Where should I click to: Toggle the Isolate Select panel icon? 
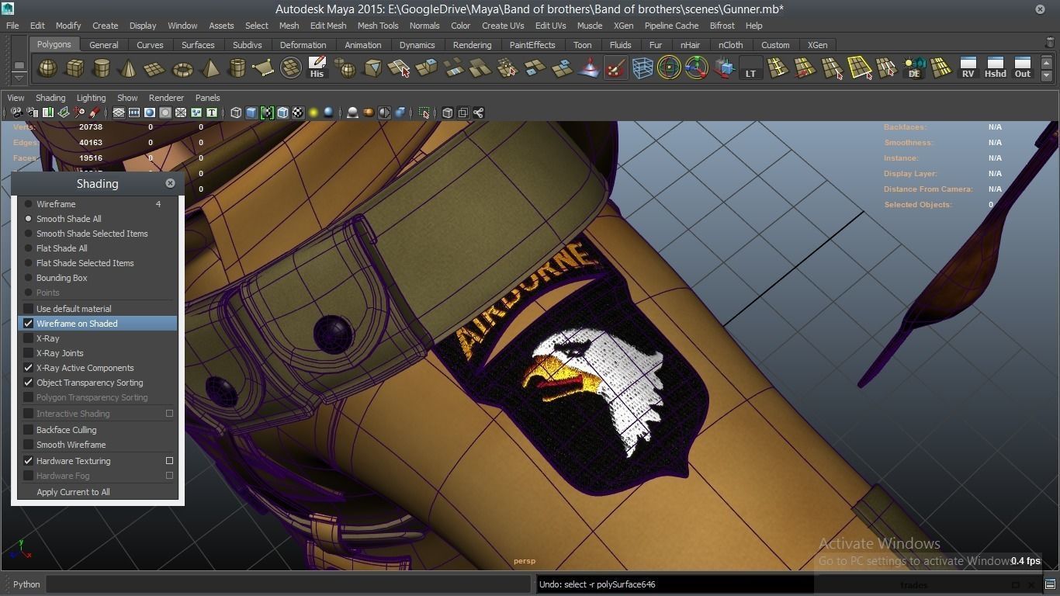point(424,113)
